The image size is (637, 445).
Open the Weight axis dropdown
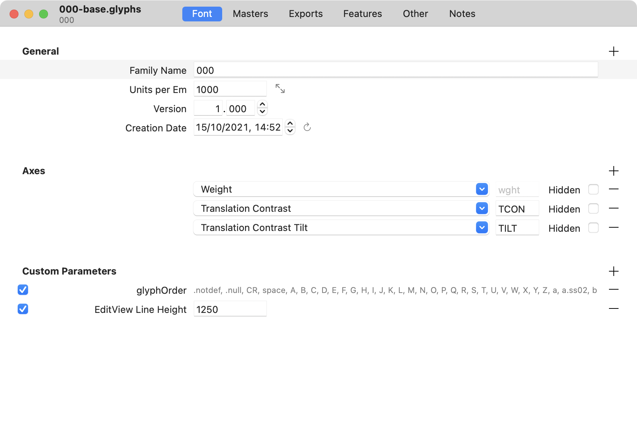(x=482, y=189)
